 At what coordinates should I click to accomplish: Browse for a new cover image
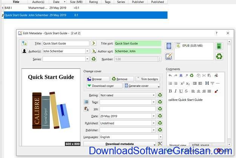(98, 79)
